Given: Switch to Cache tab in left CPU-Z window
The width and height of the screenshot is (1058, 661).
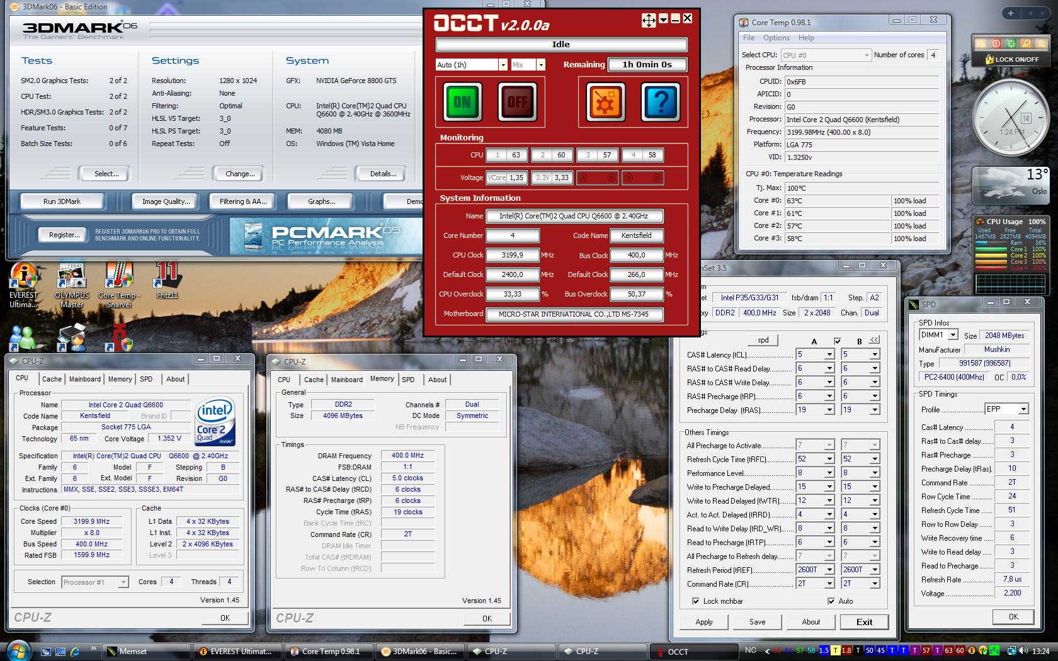Looking at the screenshot, I should (x=52, y=379).
